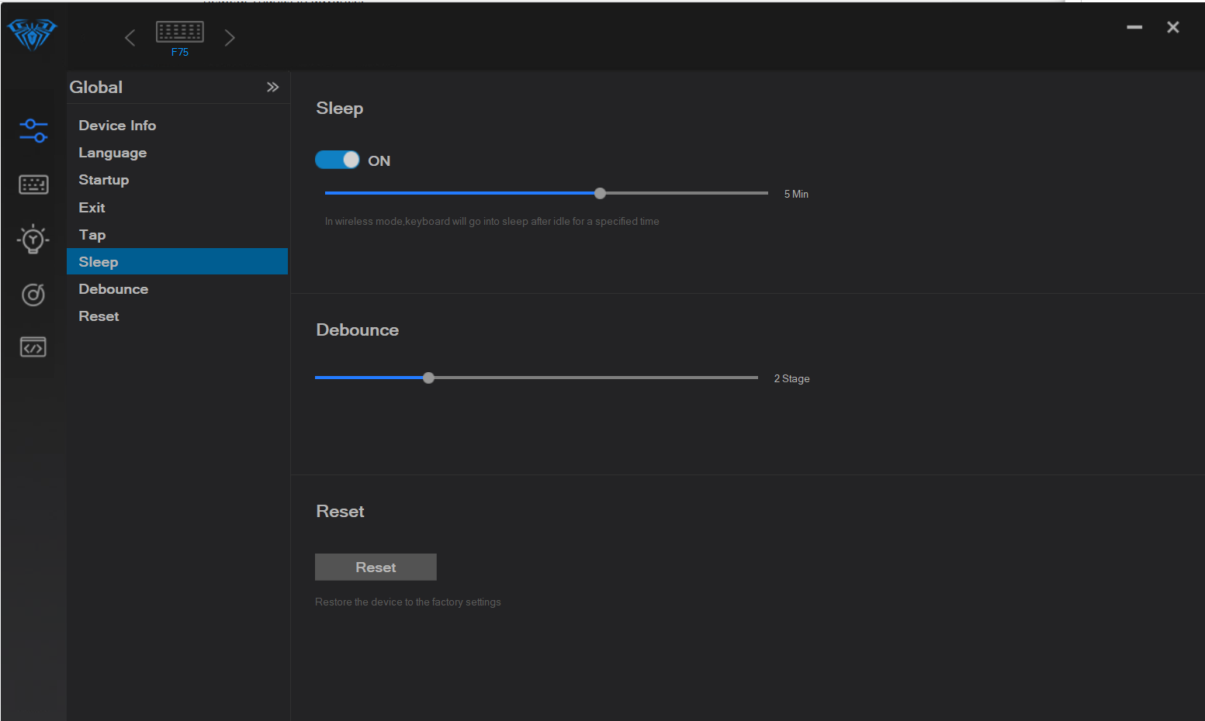Image resolution: width=1205 pixels, height=721 pixels.
Task: Select the highlighted Sleep menu item
Action: (177, 261)
